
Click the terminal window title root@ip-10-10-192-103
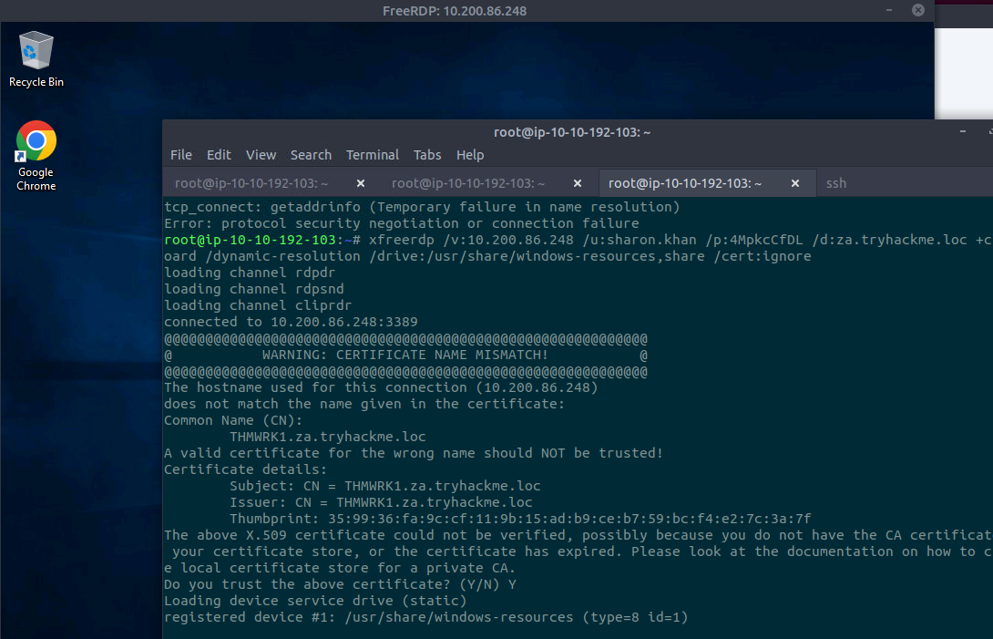click(572, 132)
